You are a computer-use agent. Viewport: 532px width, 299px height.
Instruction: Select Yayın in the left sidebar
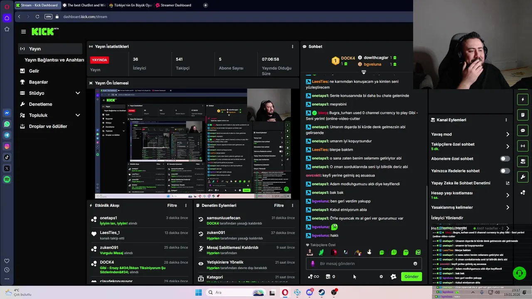(x=50, y=49)
